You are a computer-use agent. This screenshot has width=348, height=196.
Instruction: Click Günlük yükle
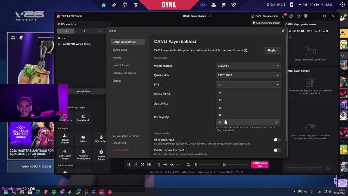(x=119, y=143)
